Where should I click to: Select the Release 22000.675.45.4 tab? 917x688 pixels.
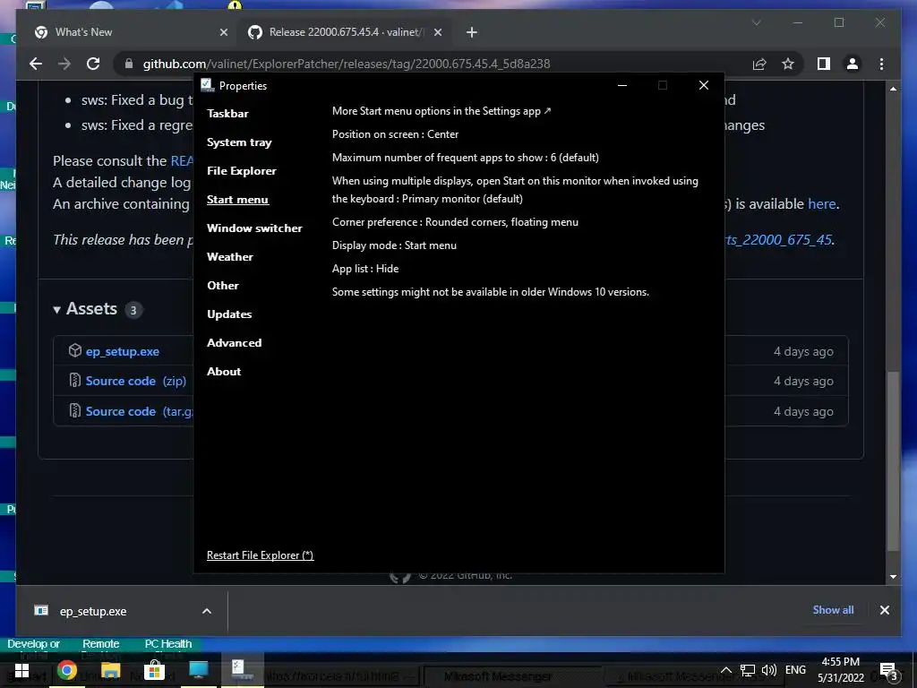point(347,32)
